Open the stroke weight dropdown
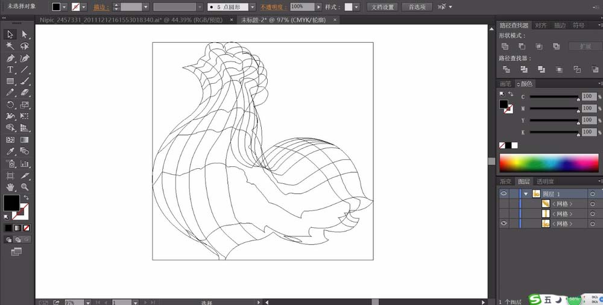The height and width of the screenshot is (305, 603). (x=146, y=7)
